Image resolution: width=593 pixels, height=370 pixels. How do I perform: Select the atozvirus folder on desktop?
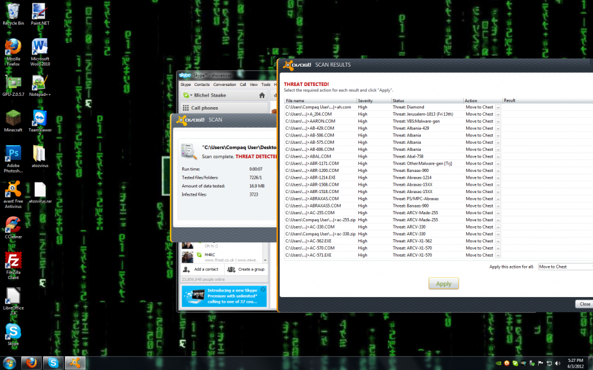[x=40, y=156]
